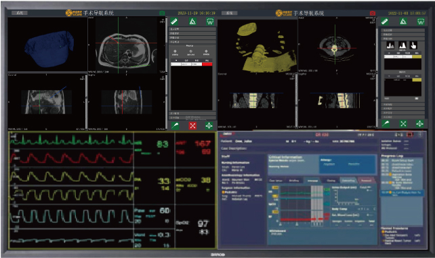Image resolution: width=435 pixels, height=258 pixels.
Task: Click the yellow color swatch in upper segmentation list
Action: click(417, 56)
